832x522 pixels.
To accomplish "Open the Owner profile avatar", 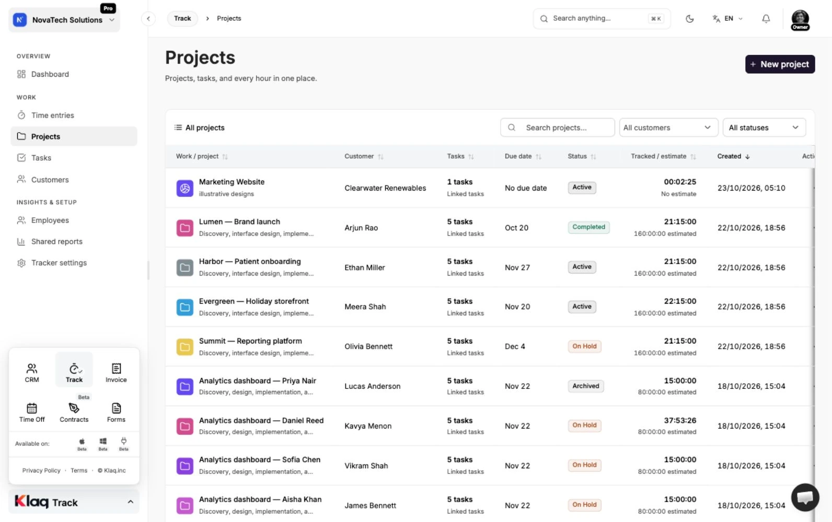I will click(x=800, y=20).
